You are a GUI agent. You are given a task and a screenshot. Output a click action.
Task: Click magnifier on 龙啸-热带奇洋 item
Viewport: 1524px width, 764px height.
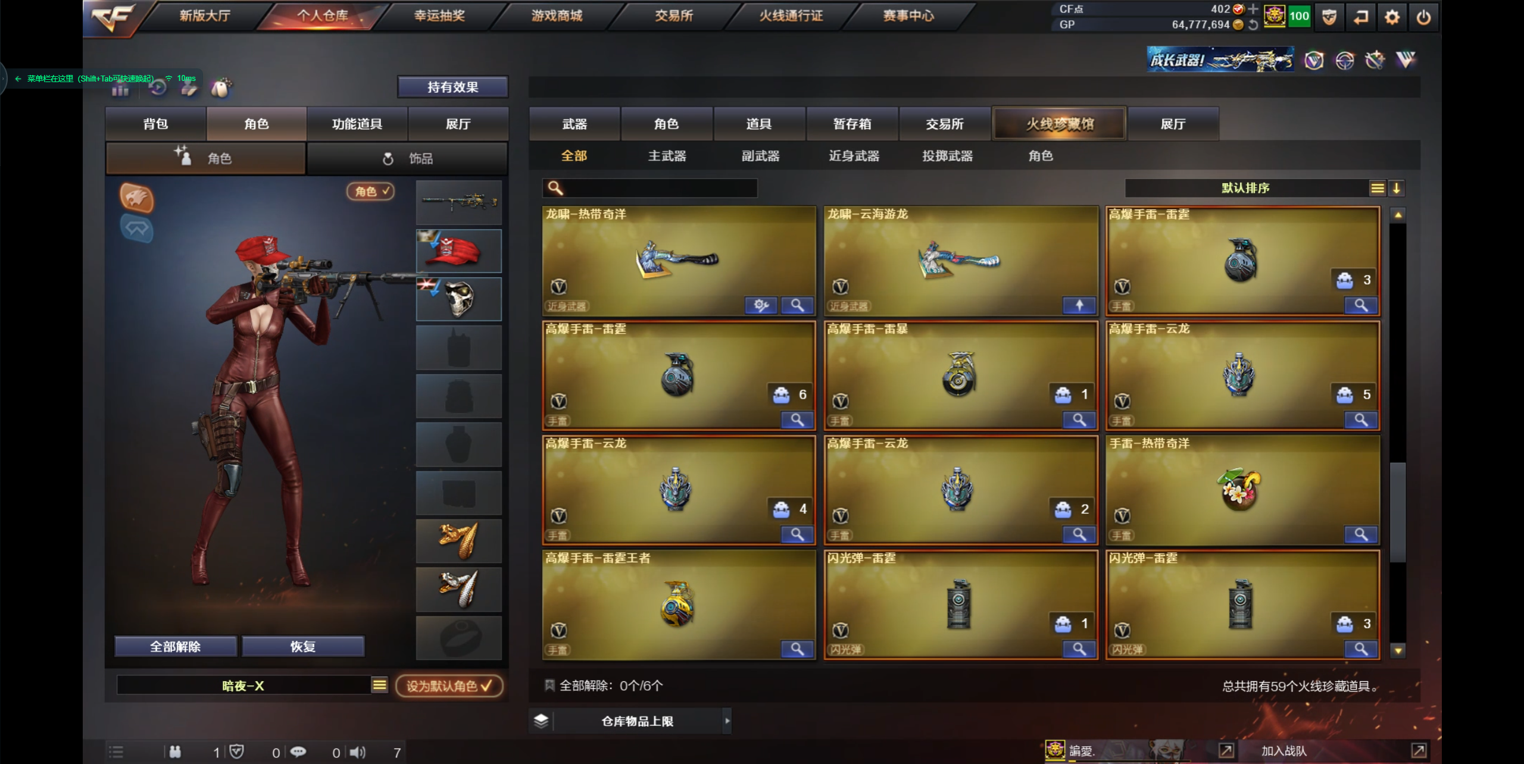coord(797,306)
